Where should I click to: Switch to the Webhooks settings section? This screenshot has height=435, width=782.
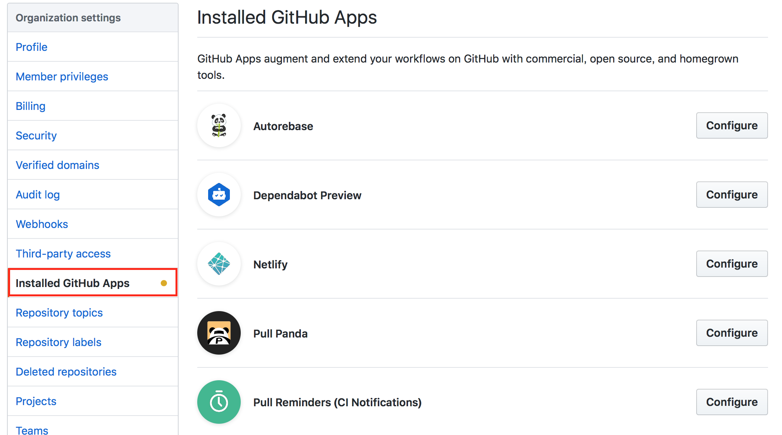42,224
